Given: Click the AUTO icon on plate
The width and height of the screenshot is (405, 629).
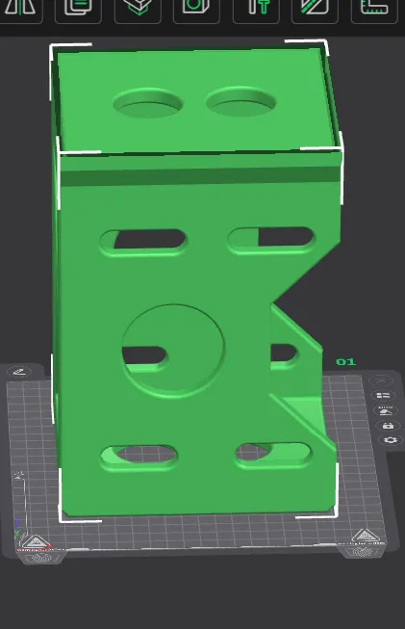Looking at the screenshot, I should (x=386, y=410).
